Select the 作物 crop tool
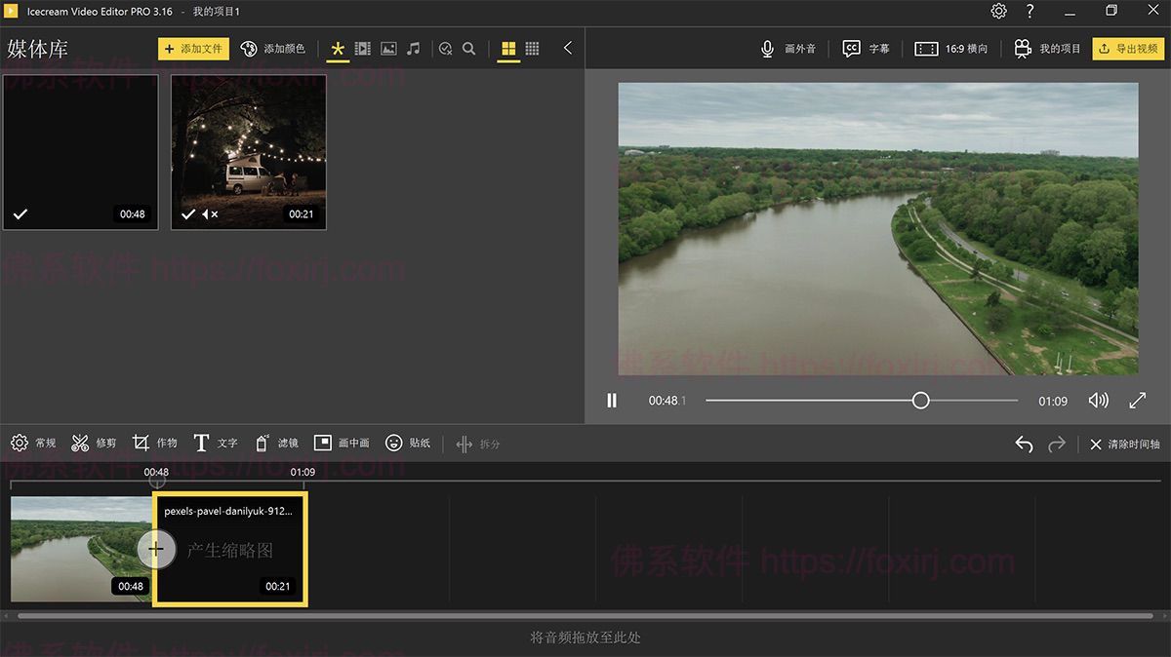The width and height of the screenshot is (1171, 657). click(155, 444)
